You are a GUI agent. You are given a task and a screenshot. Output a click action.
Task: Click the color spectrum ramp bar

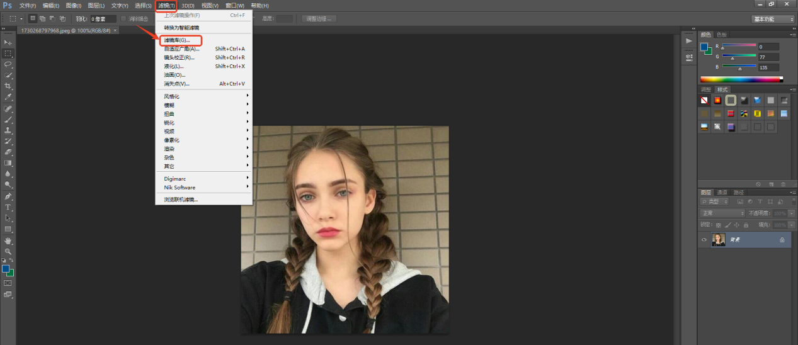pos(741,79)
